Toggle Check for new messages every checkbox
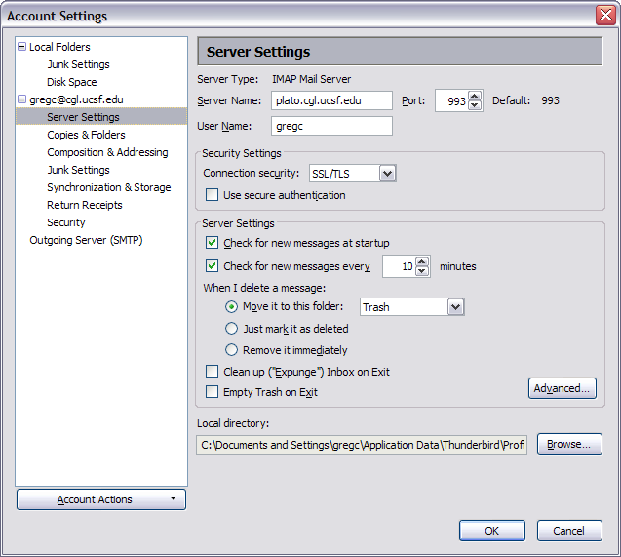The height and width of the screenshot is (557, 621). pos(212,266)
